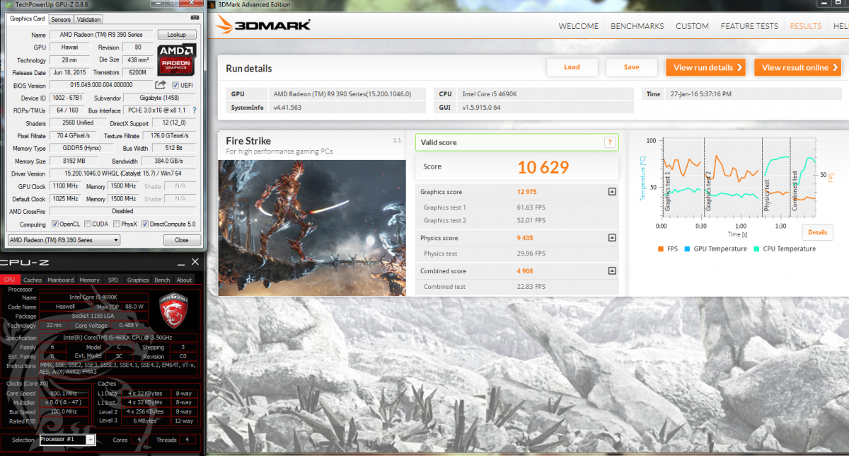
Task: Click the Lookup button in GPU-Z
Action: click(x=176, y=34)
